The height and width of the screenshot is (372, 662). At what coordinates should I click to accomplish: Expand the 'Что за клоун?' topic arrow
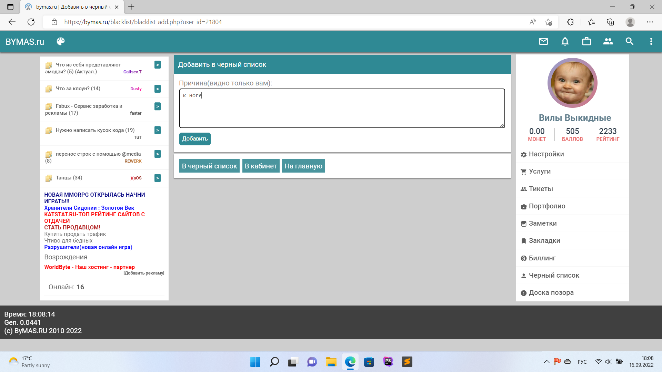pos(158,89)
